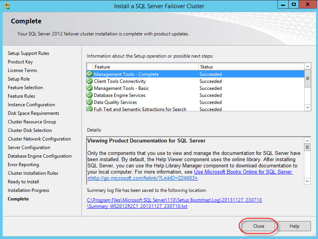Click green check icon beside Client Tools Connectivity

[x=90, y=81]
